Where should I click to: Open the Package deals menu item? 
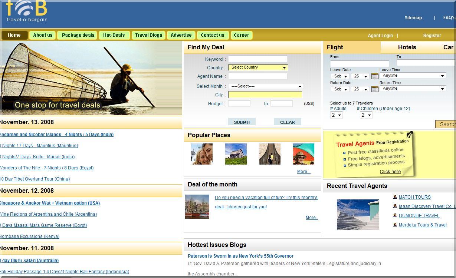click(x=78, y=35)
